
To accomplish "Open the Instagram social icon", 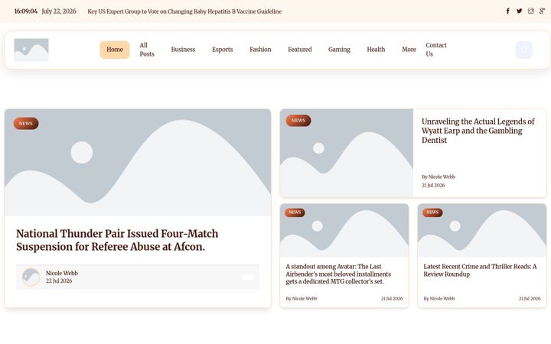I will [530, 11].
